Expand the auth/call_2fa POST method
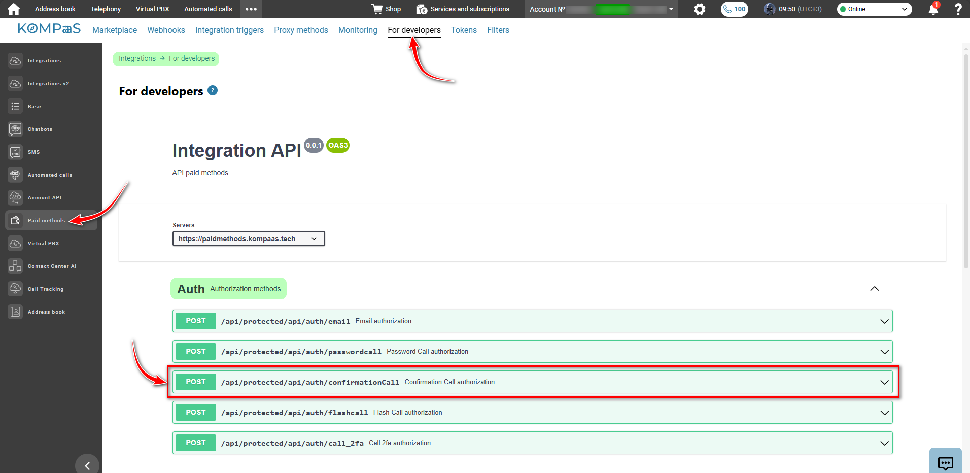 pyautogui.click(x=533, y=443)
